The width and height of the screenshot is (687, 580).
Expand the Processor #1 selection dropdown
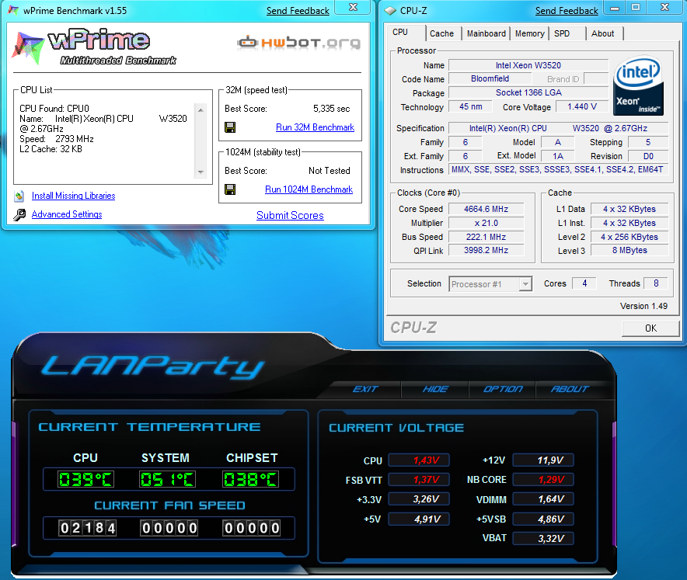tap(525, 284)
